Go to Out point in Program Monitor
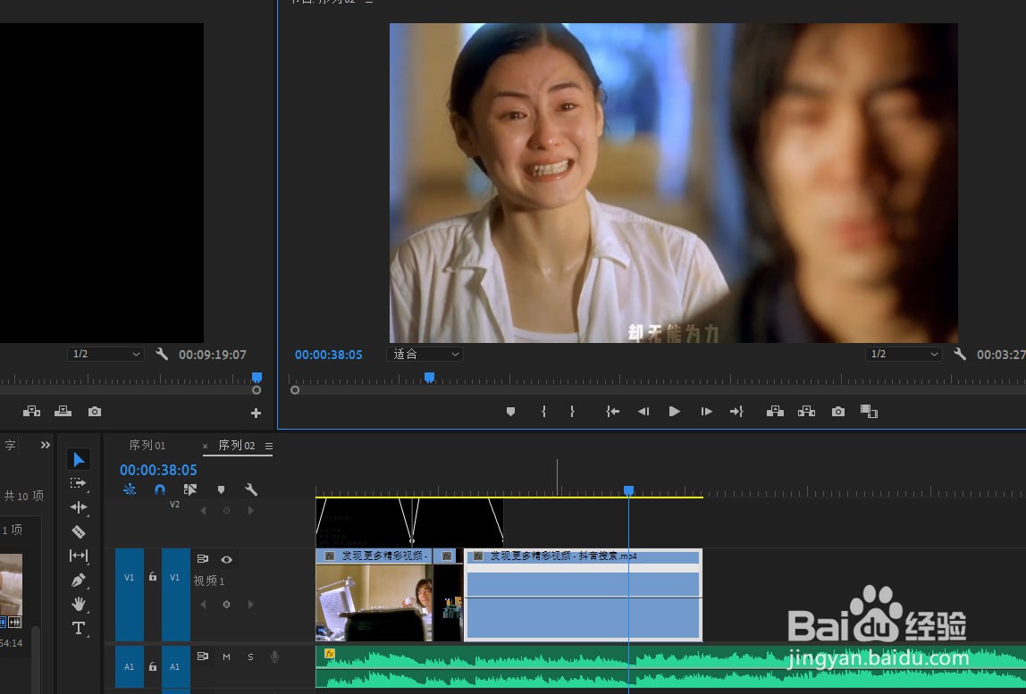 (x=736, y=412)
